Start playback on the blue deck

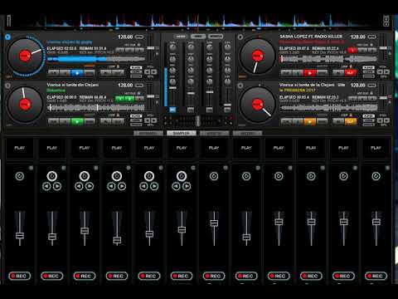pos(77,73)
